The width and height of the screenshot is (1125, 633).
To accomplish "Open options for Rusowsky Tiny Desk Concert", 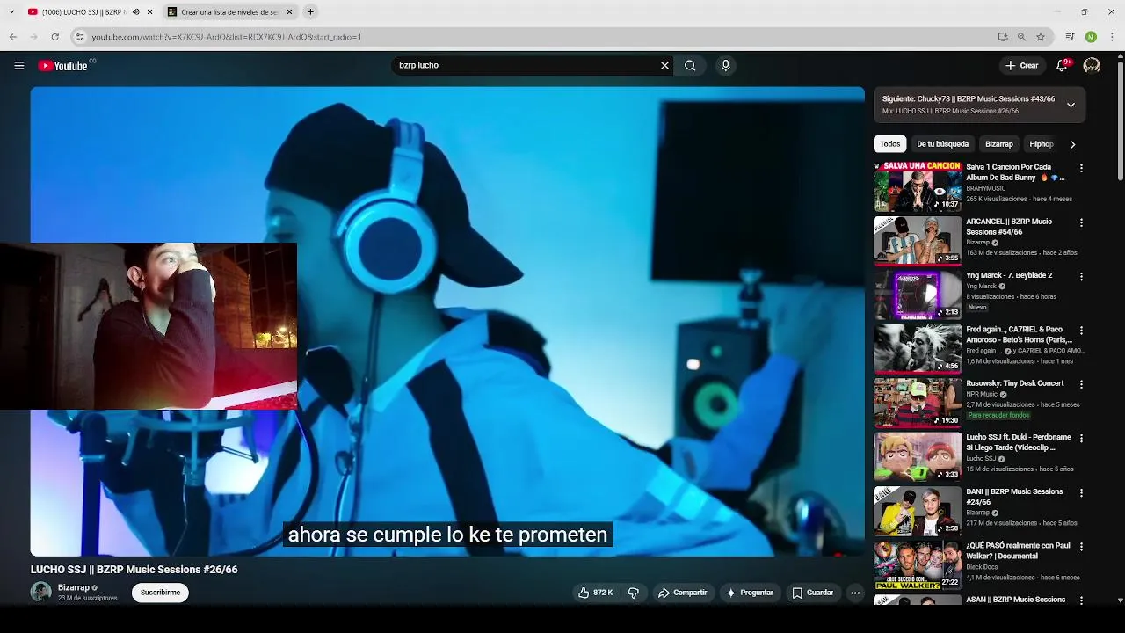I will [x=1081, y=384].
